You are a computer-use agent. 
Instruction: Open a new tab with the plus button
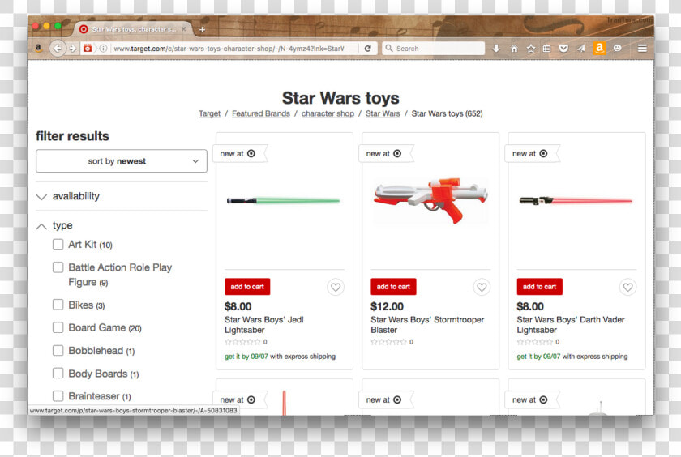[x=202, y=29]
